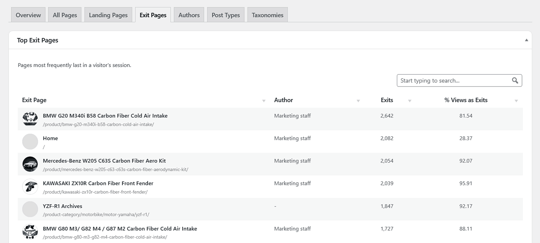The width and height of the screenshot is (540, 243).
Task: Click the Exits column header
Action: click(387, 100)
